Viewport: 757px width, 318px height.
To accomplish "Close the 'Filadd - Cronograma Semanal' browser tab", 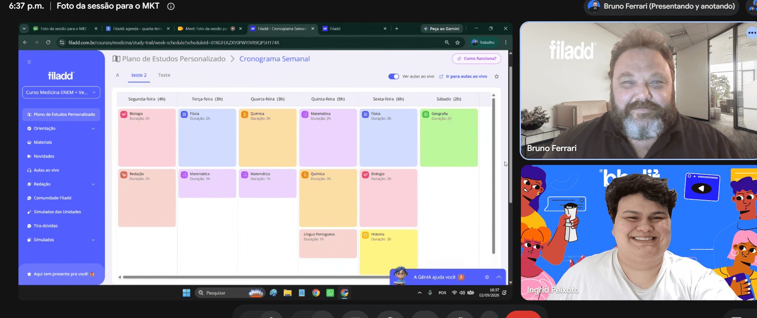I will (x=313, y=29).
